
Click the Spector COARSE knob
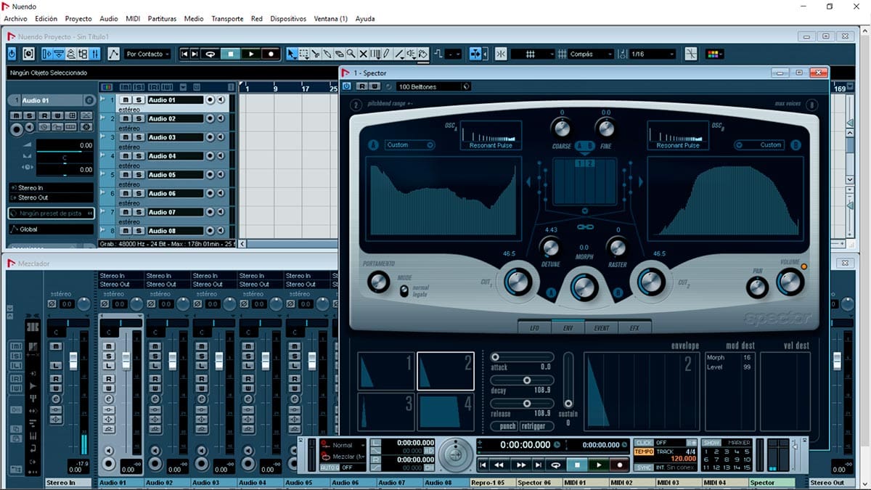(x=561, y=128)
